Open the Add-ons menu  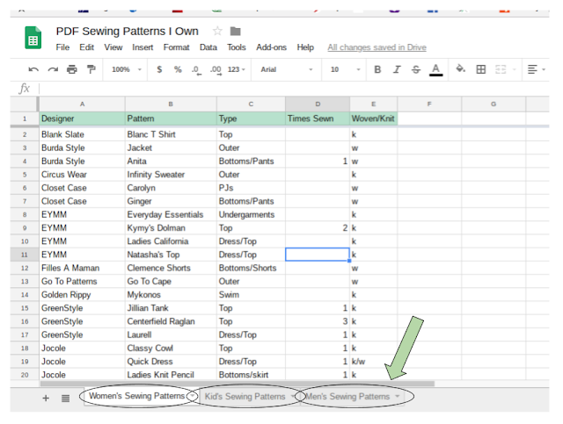point(271,47)
